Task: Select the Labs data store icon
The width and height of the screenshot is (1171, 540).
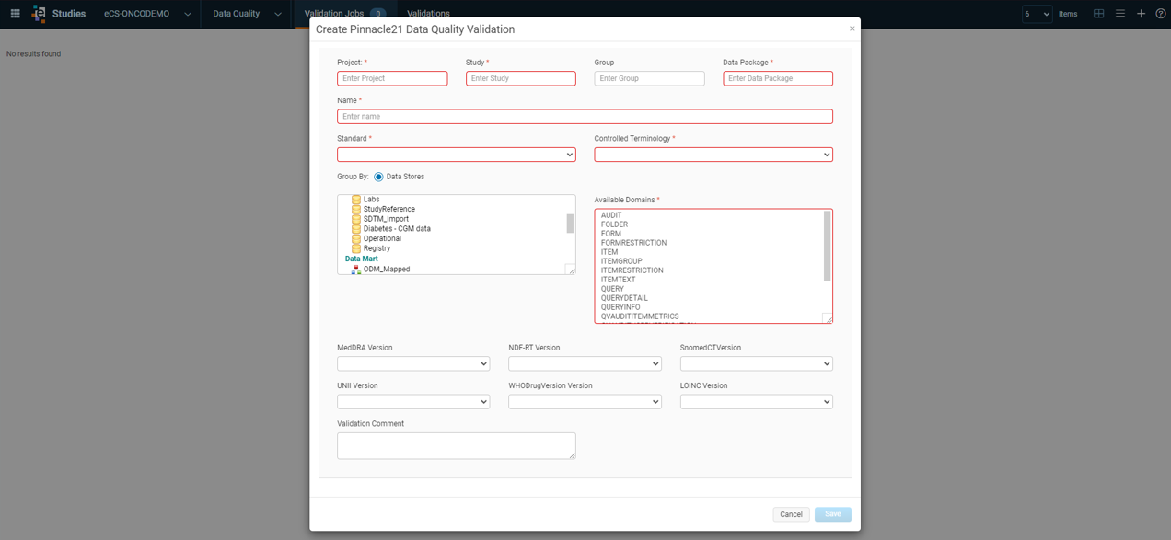Action: [x=356, y=200]
